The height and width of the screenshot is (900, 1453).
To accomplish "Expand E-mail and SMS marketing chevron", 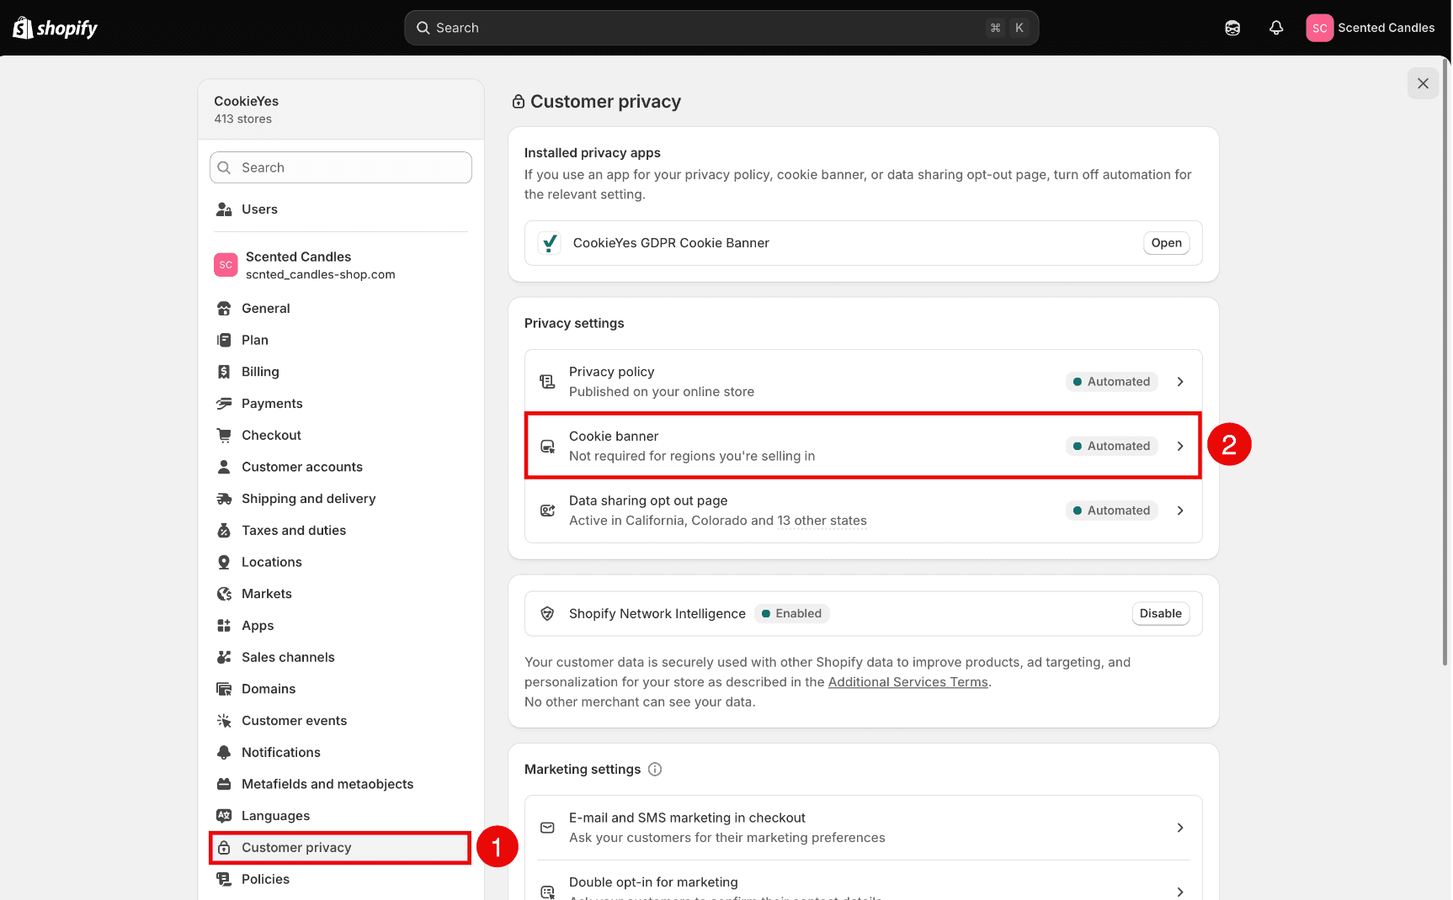I will 1180,828.
